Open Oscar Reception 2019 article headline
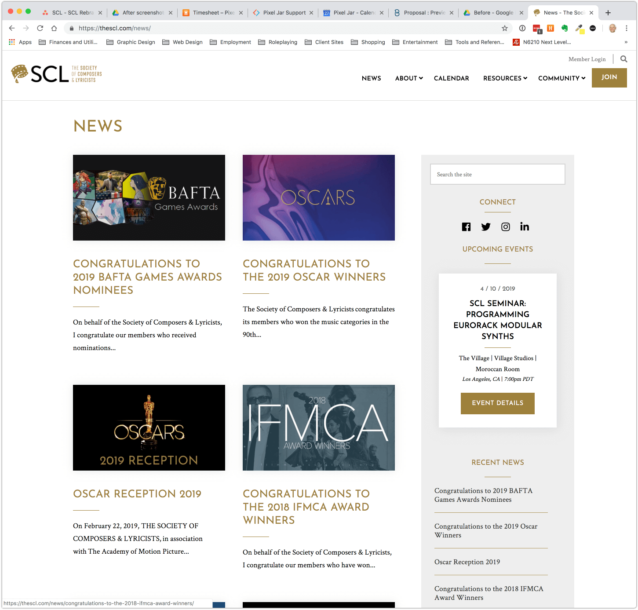Image resolution: width=638 pixels, height=610 pixels. coord(137,493)
